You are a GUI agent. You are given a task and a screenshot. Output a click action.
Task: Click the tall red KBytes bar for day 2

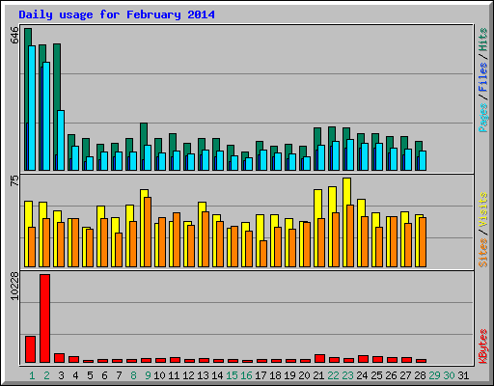(44, 318)
